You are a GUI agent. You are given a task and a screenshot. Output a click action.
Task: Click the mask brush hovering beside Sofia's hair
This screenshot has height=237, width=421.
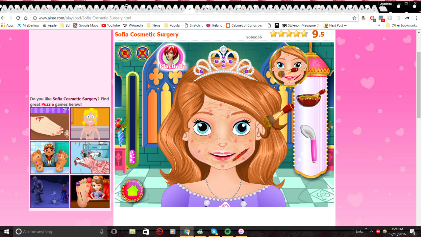(279, 116)
